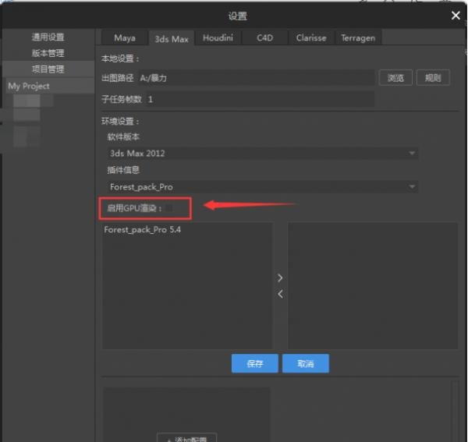Click the 保存 save button
This screenshot has width=468, height=442.
[x=254, y=363]
